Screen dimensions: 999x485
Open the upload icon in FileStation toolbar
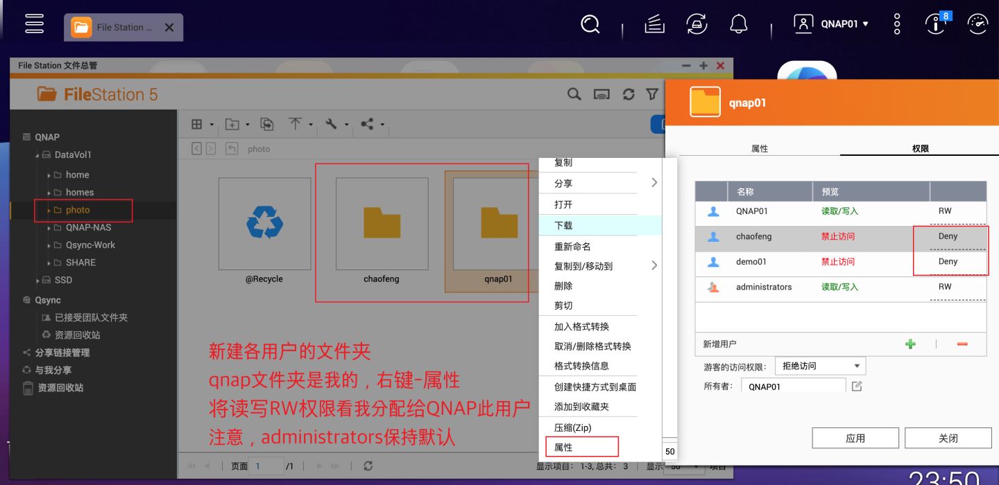click(x=295, y=123)
